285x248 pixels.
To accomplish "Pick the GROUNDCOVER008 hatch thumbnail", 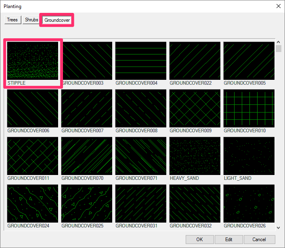I will 141,108.
